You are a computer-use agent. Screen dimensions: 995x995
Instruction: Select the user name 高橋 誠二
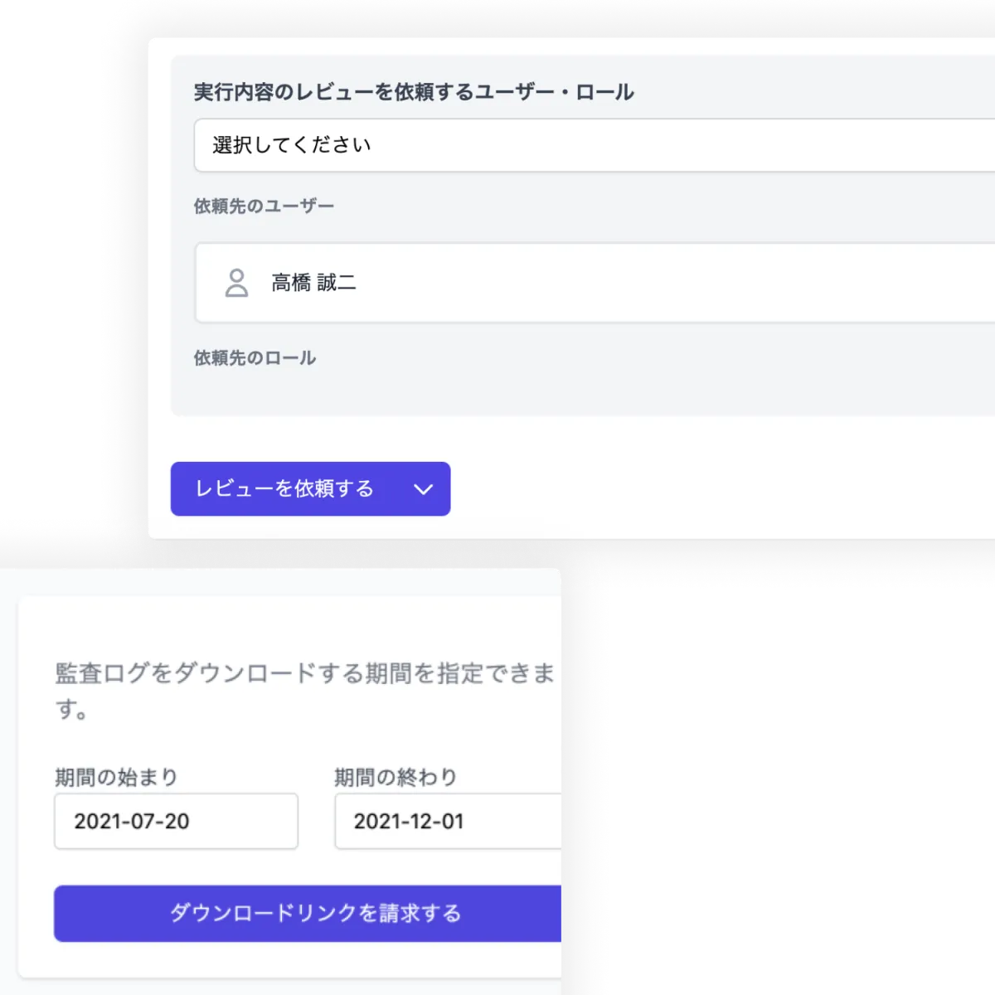tap(314, 283)
